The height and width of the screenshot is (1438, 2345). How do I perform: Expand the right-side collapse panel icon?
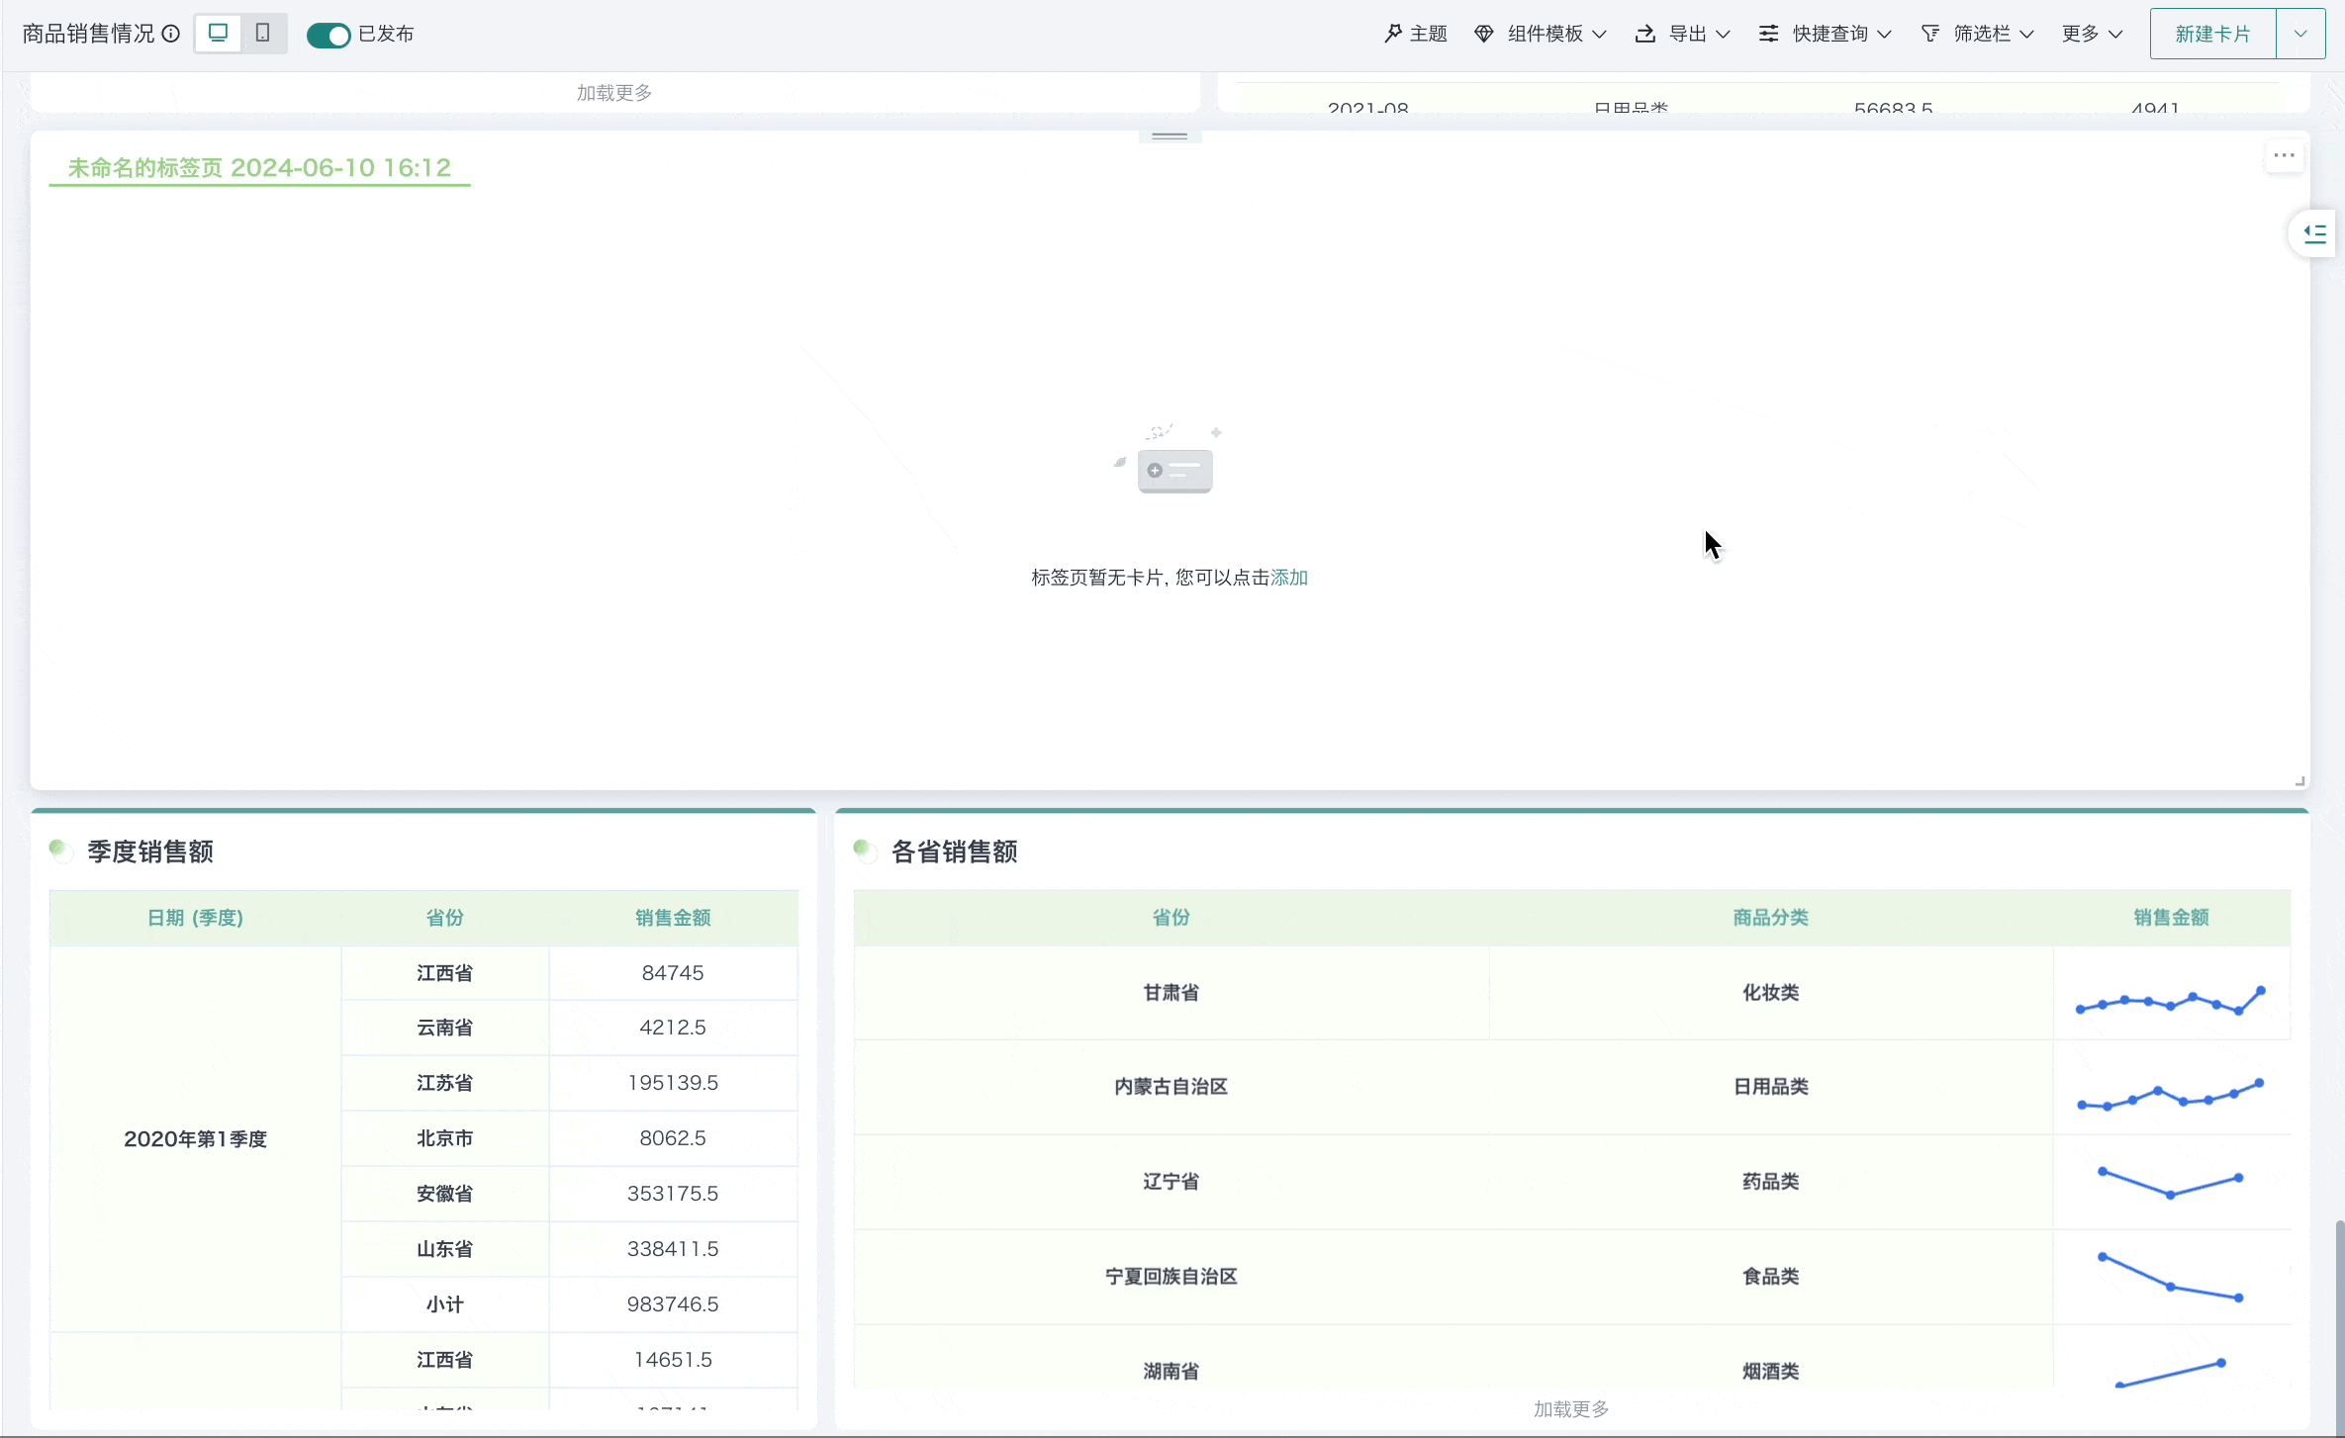pyautogui.click(x=2314, y=234)
